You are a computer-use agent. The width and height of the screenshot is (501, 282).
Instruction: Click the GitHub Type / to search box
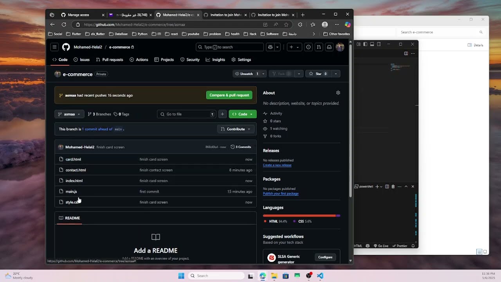pyautogui.click(x=230, y=47)
